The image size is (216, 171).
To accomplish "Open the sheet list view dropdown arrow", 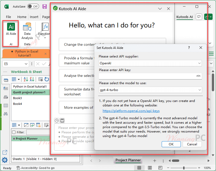I will tap(19, 125).
